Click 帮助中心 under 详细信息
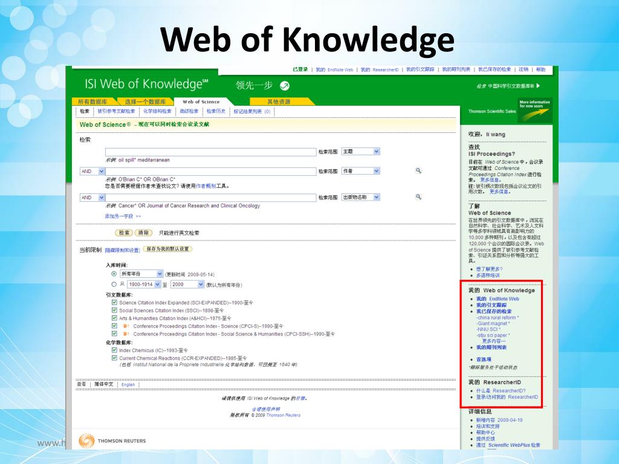 pyautogui.click(x=485, y=433)
